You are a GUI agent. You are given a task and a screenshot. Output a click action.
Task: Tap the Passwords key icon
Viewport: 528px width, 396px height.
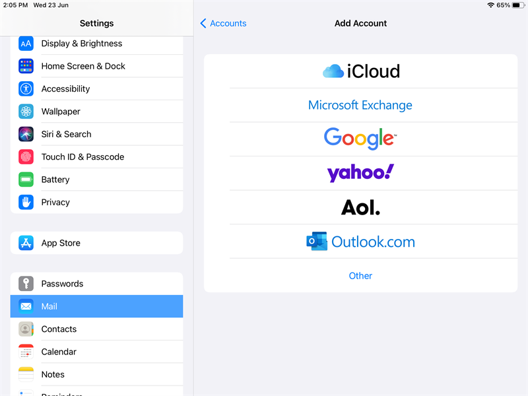[26, 284]
